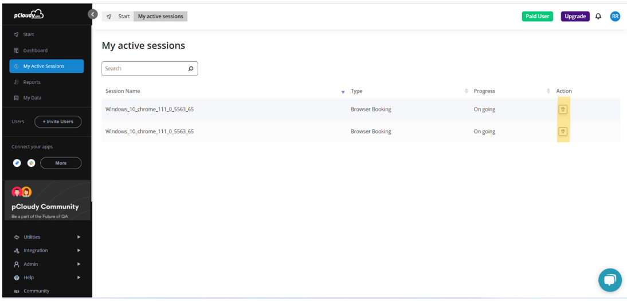The image size is (627, 301).
Task: Click the first session's action icon
Action: tap(563, 110)
